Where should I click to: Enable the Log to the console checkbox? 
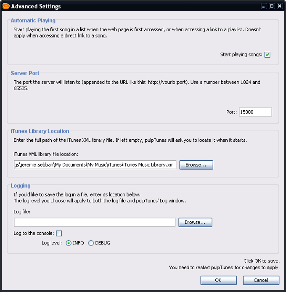tap(59, 234)
